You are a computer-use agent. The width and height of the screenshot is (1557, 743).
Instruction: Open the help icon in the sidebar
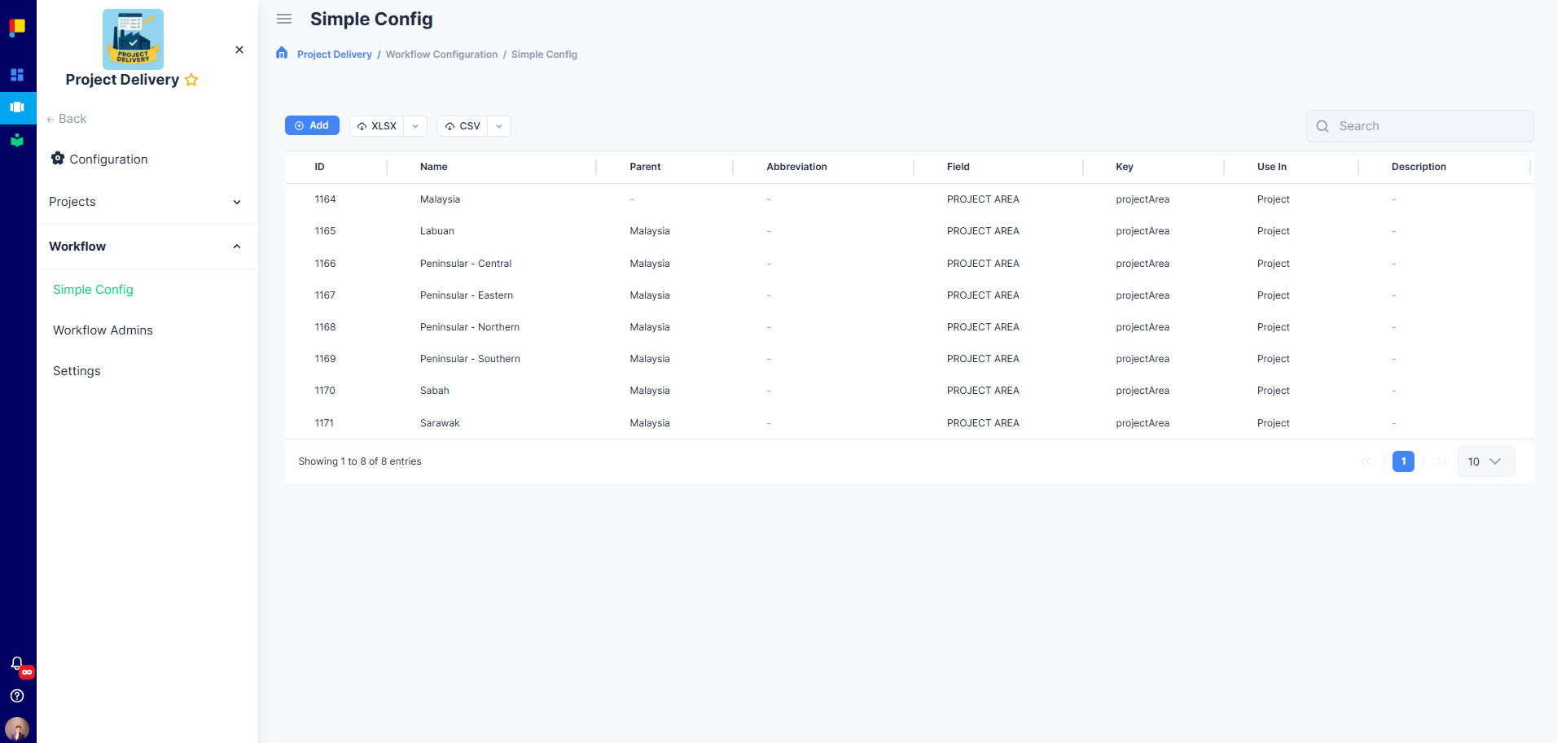click(x=17, y=696)
